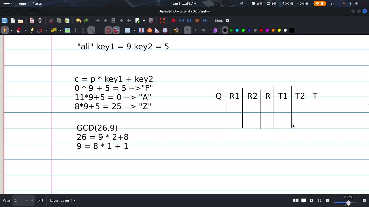Click the Save document icon
The image size is (369, 207).
[x=5, y=20]
